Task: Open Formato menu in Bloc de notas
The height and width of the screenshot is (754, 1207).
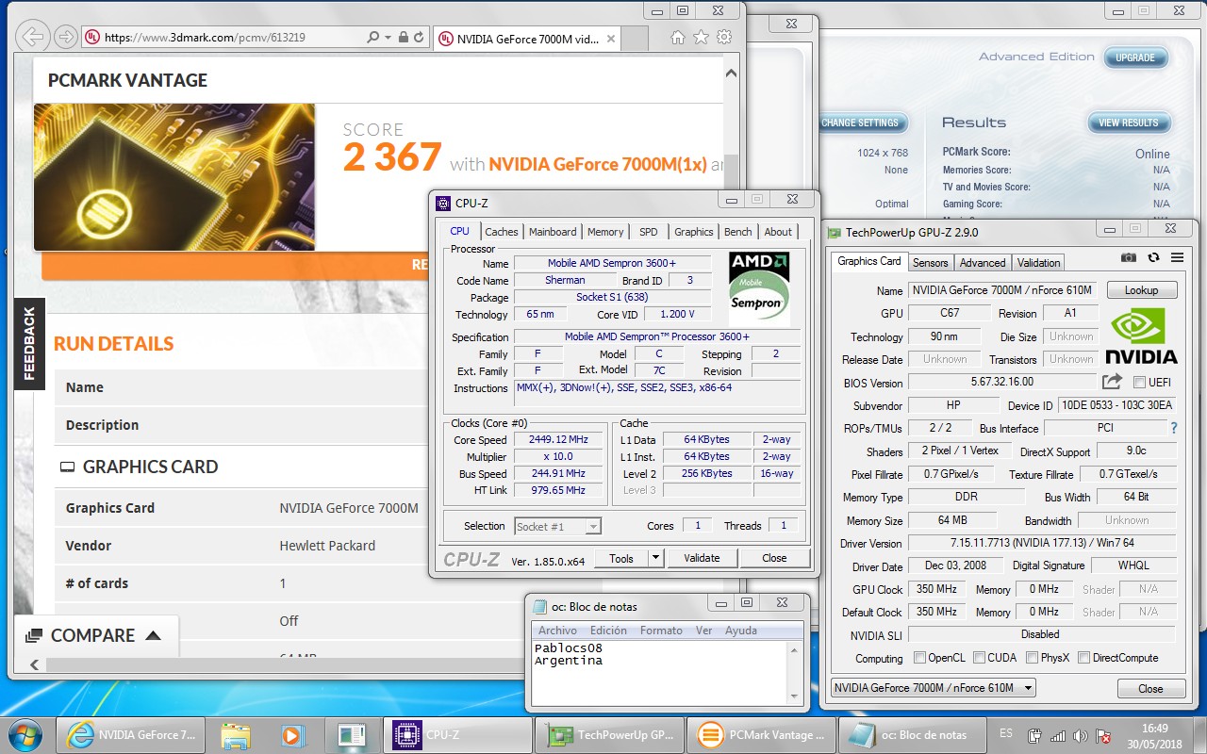Action: (662, 631)
